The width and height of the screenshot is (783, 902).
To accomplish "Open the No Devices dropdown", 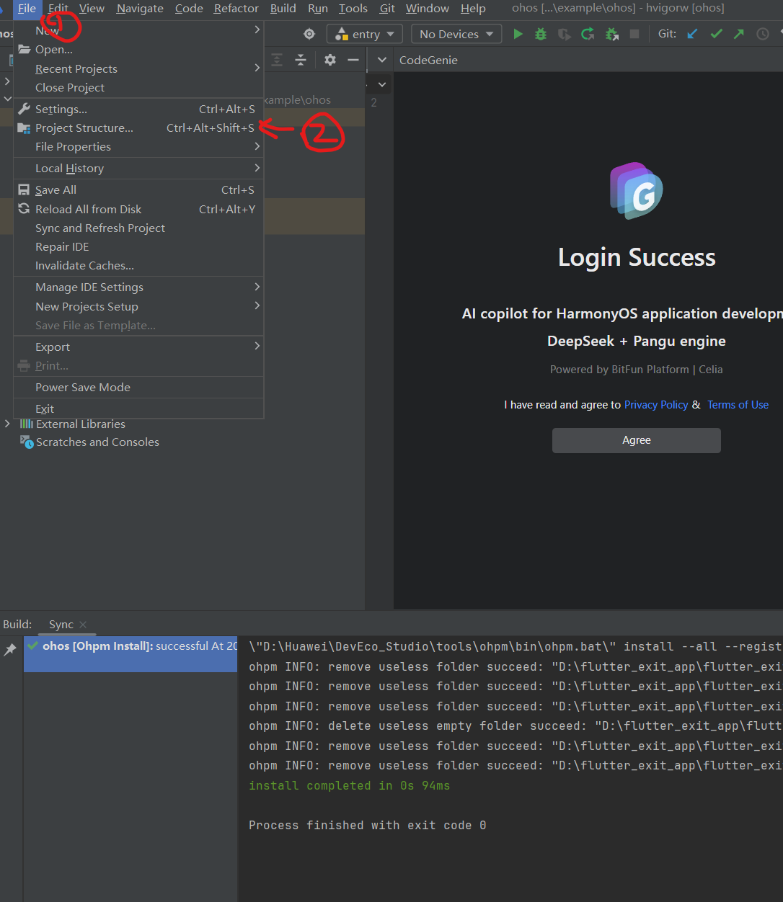I will [x=456, y=34].
